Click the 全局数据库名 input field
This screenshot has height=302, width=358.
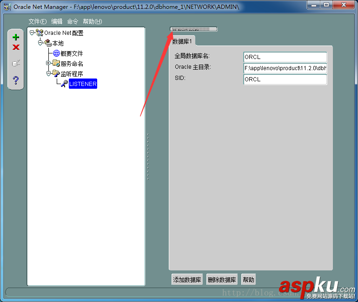(x=285, y=57)
